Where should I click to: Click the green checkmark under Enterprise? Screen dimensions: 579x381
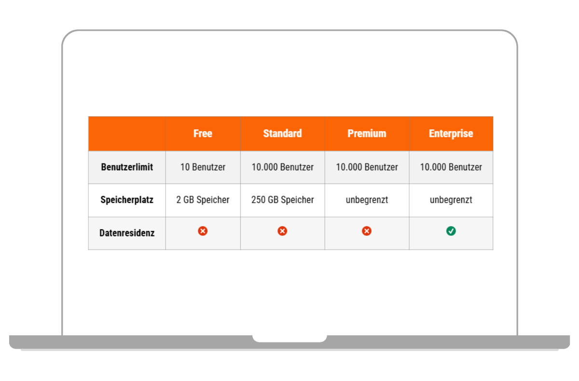(451, 231)
